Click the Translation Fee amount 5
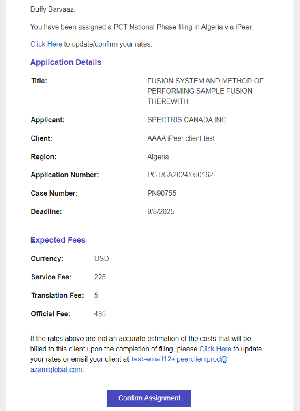This screenshot has height=411, width=300. pyautogui.click(x=96, y=296)
